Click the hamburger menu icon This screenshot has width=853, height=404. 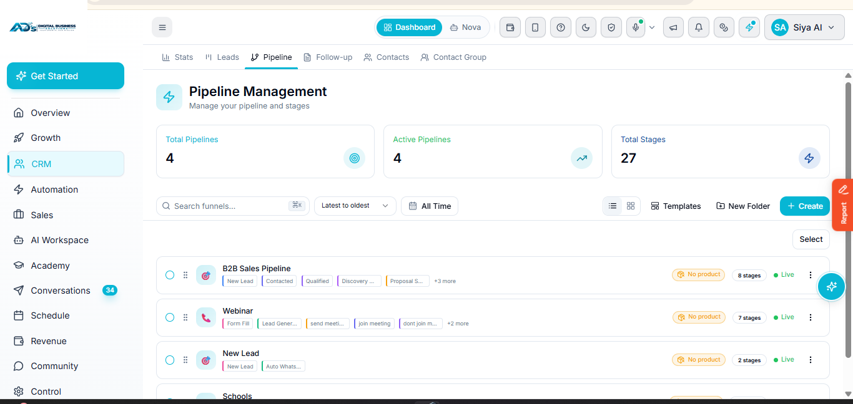click(162, 27)
